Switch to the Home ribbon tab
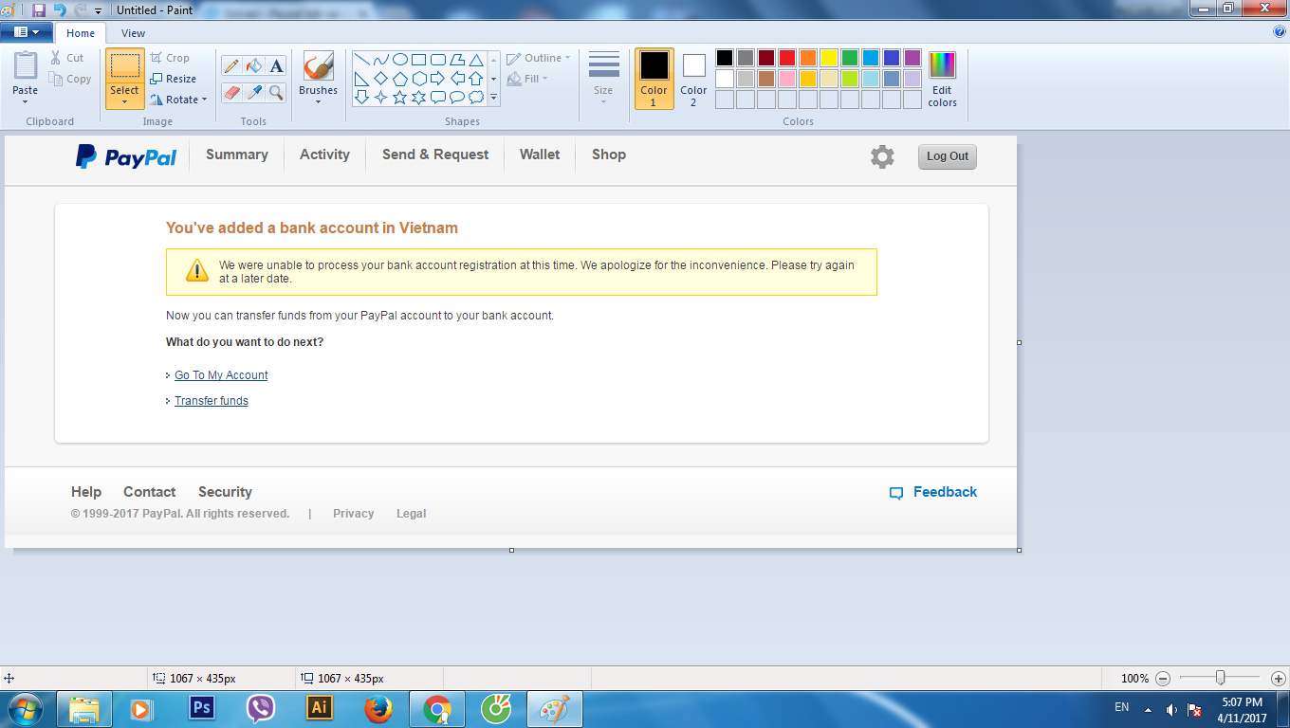Image resolution: width=1290 pixels, height=728 pixels. [x=81, y=33]
